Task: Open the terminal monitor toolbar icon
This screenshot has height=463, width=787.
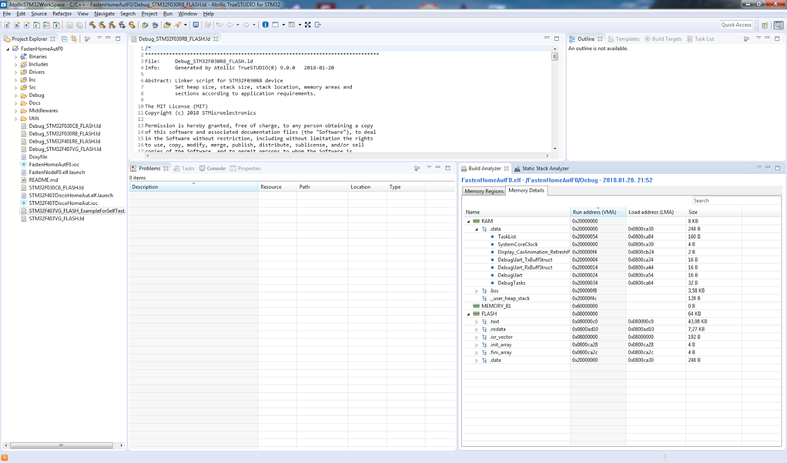Action: (x=196, y=25)
